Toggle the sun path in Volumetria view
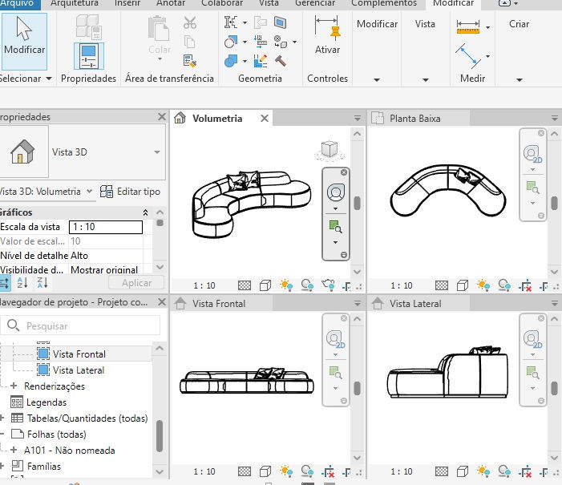This screenshot has width=562, height=485. tap(286, 285)
